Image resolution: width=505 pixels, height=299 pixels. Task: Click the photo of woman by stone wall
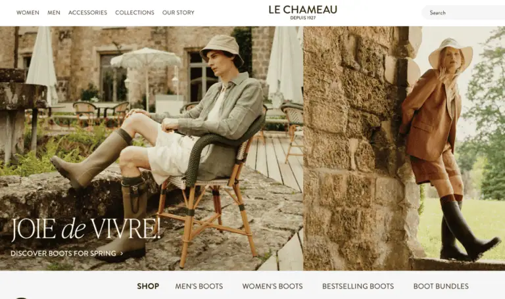coord(404,149)
